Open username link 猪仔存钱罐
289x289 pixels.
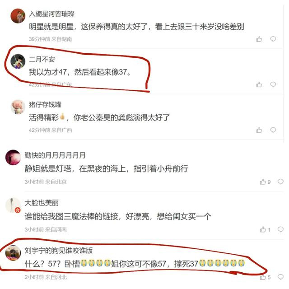click(45, 105)
